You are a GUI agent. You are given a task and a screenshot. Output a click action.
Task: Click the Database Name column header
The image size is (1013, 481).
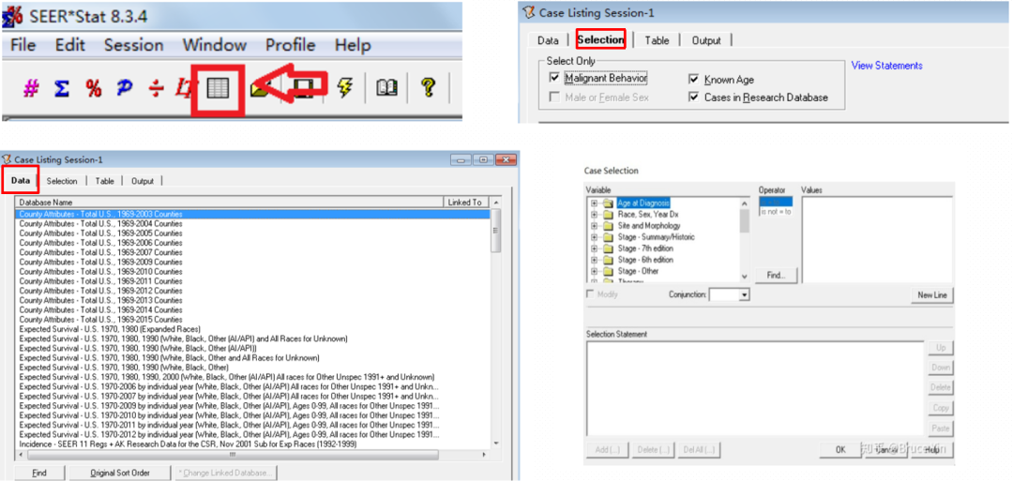tap(229, 203)
